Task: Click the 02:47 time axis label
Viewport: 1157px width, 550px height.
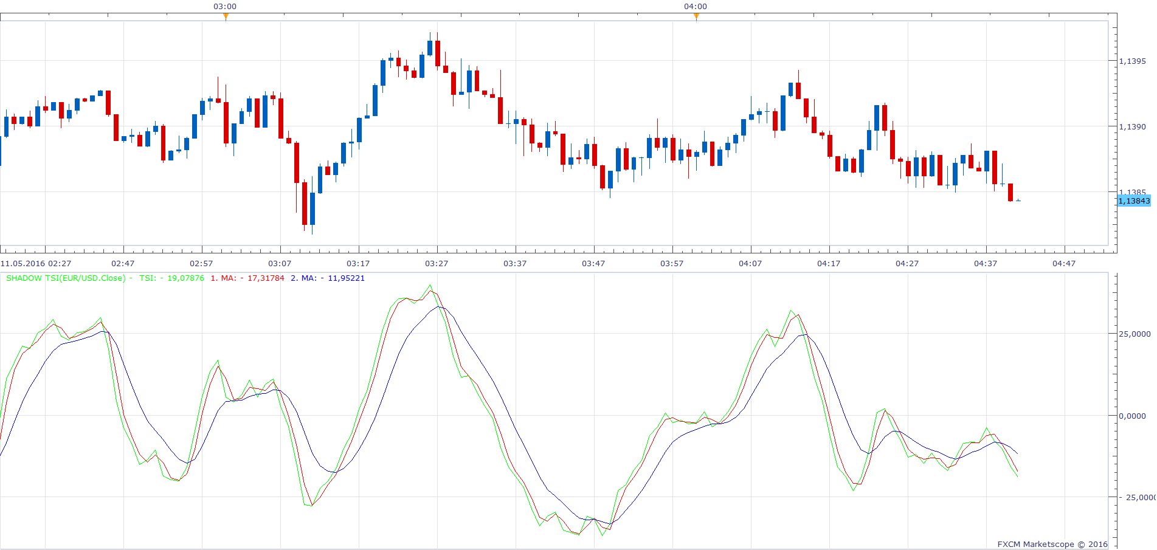Action: tap(123, 264)
